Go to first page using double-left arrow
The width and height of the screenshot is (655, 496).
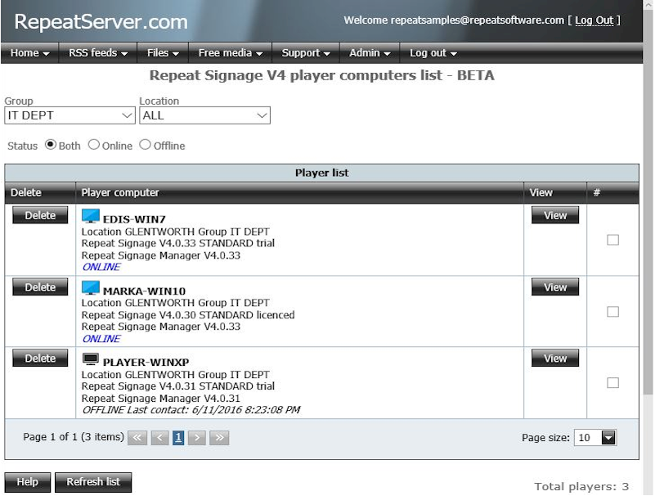(x=137, y=438)
